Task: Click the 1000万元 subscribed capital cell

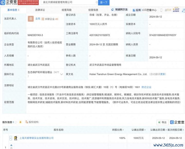Action: point(138,138)
